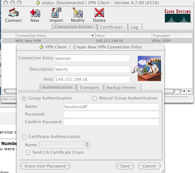Click the group Name field containing facultystaff

(x=111, y=107)
